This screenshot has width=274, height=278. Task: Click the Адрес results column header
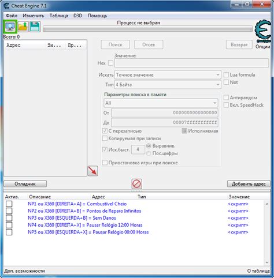(x=25, y=45)
